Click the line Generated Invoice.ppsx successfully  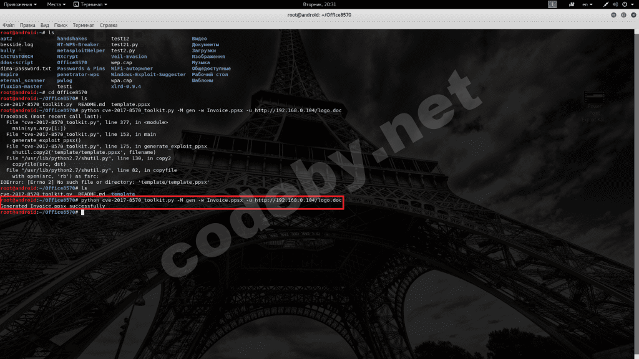(52, 206)
